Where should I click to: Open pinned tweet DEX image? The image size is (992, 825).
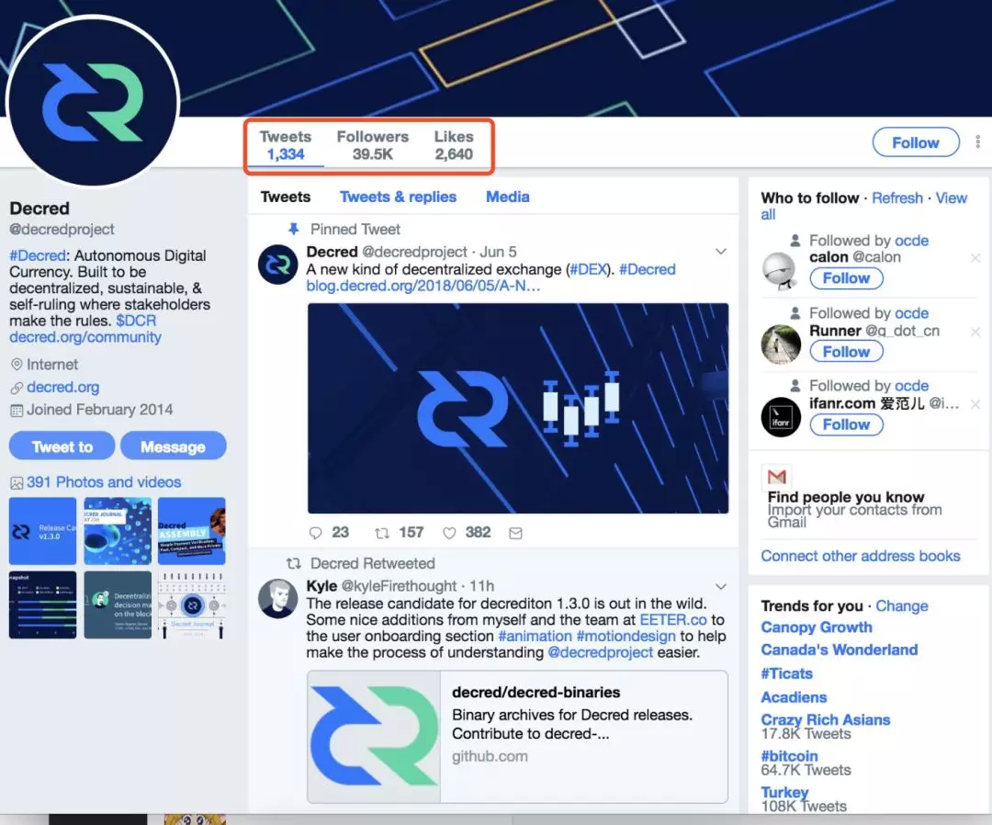518,408
